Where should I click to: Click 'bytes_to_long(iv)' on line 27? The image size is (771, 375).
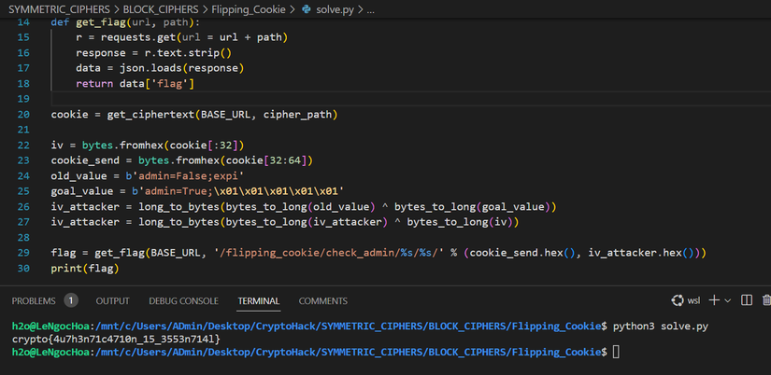click(459, 222)
